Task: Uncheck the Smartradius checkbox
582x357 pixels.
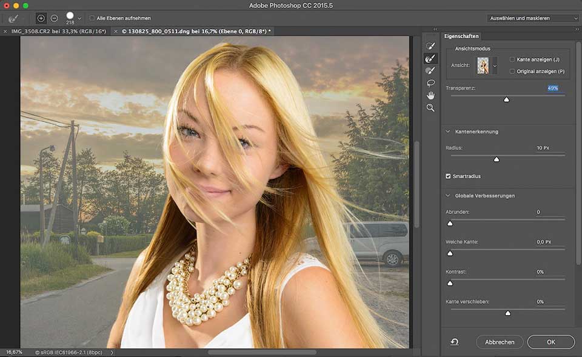Action: [x=448, y=176]
